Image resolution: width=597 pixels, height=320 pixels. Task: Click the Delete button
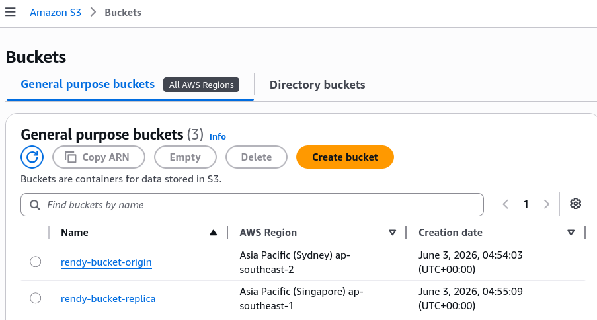(257, 157)
